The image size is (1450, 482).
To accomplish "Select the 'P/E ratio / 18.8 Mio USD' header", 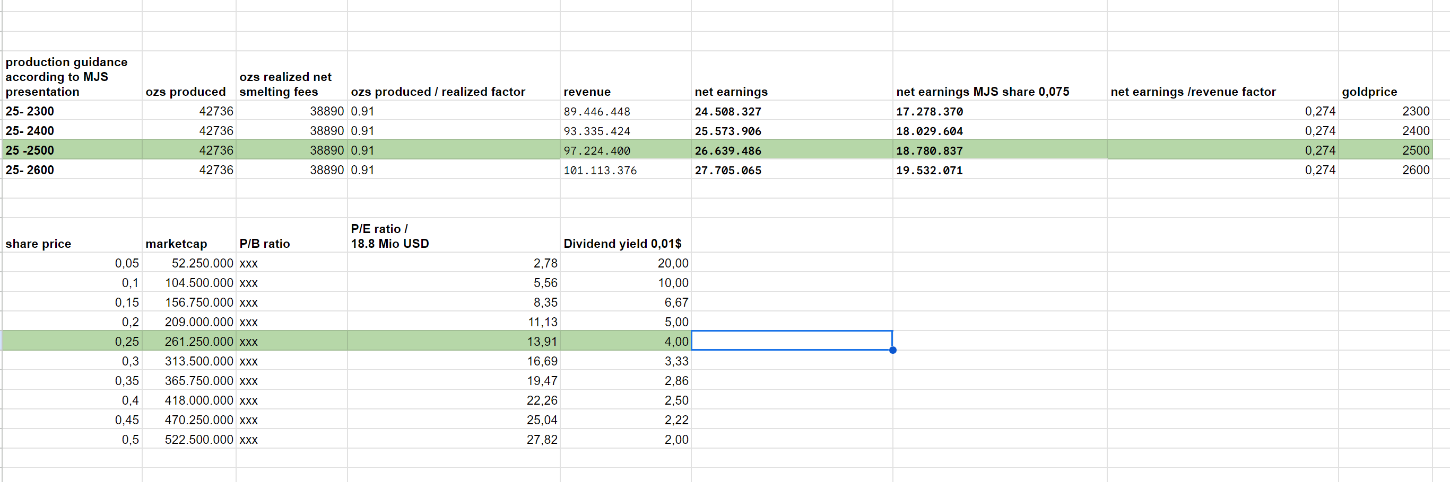I will pos(389,237).
